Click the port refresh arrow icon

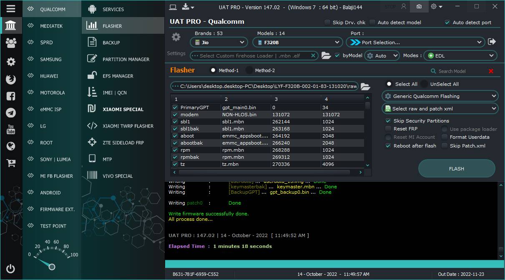pos(492,42)
